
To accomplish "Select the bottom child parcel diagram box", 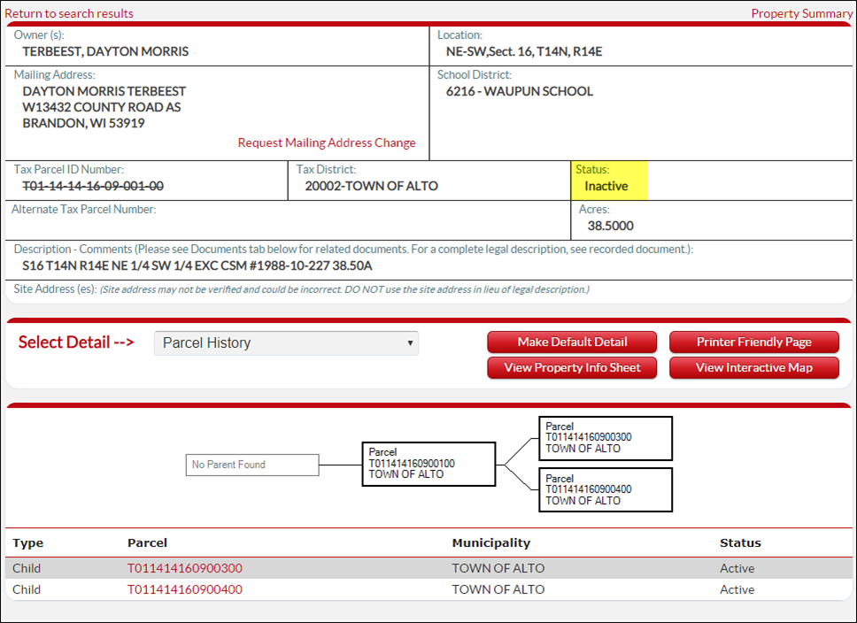I will [x=605, y=489].
